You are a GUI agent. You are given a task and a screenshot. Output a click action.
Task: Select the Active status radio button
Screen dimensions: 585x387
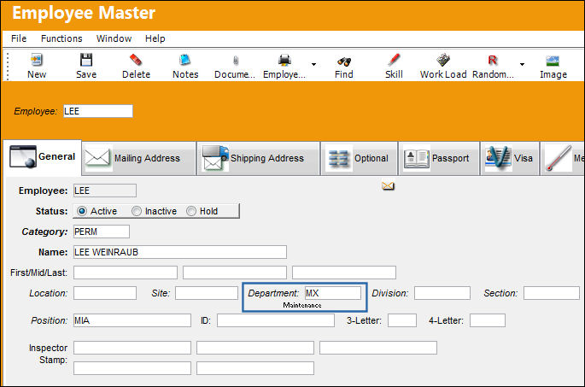click(x=82, y=211)
